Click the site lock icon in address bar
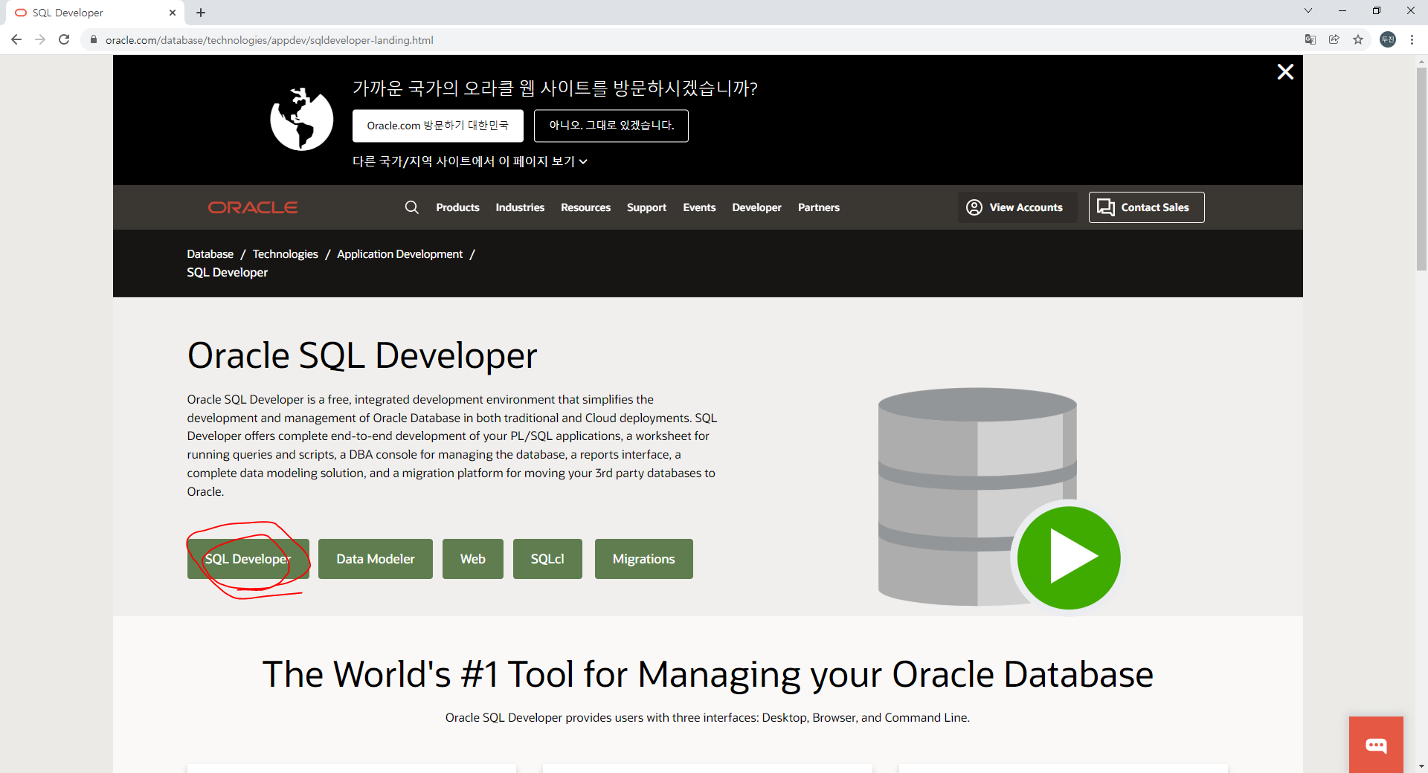Viewport: 1428px width, 773px height. (x=93, y=40)
